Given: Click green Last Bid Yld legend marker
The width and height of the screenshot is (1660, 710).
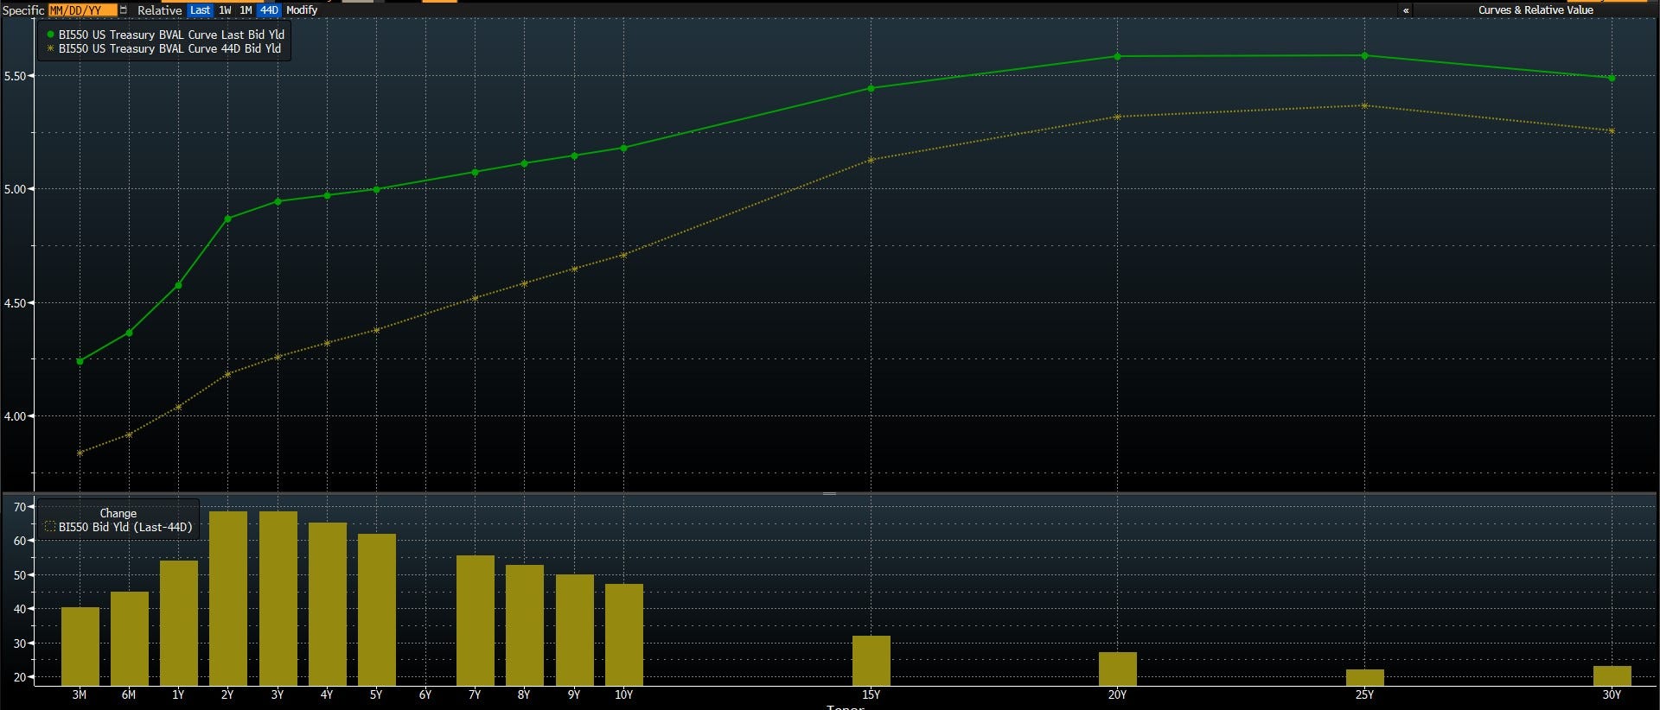Looking at the screenshot, I should tap(50, 35).
